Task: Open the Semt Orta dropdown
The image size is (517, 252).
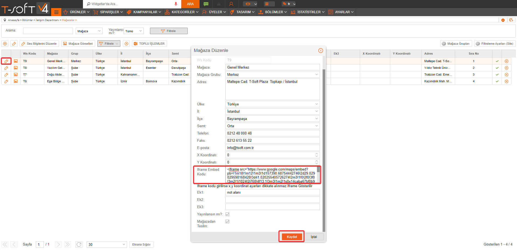Action: point(273,126)
